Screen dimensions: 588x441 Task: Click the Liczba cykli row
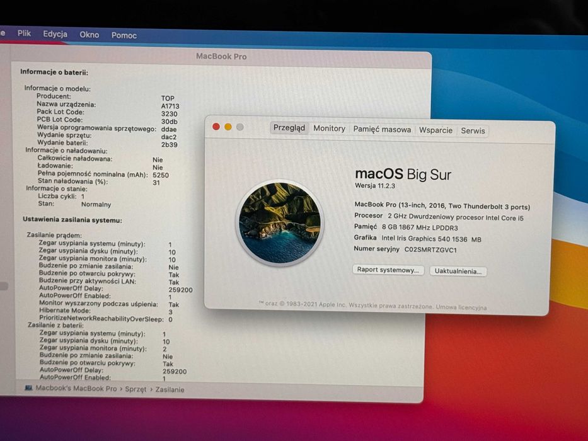[61, 196]
